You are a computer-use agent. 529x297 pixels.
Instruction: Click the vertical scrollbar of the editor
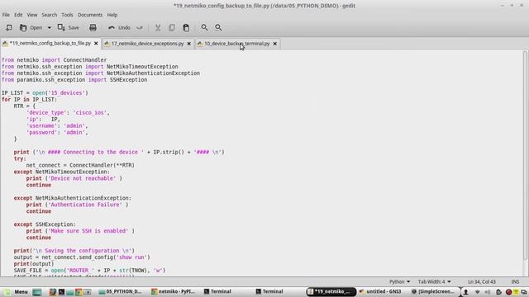[526, 155]
